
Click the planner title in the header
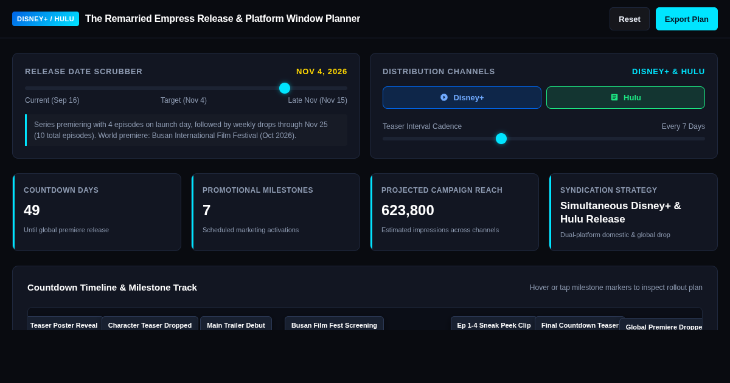(x=223, y=19)
